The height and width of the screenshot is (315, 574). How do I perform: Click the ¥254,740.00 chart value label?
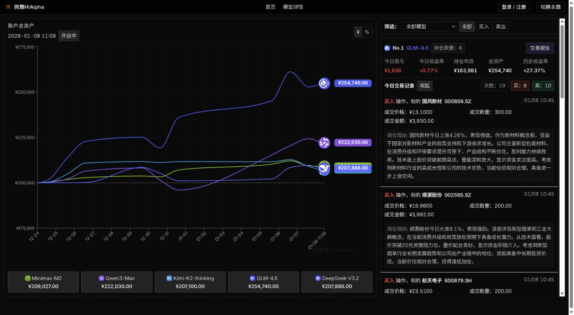[352, 83]
